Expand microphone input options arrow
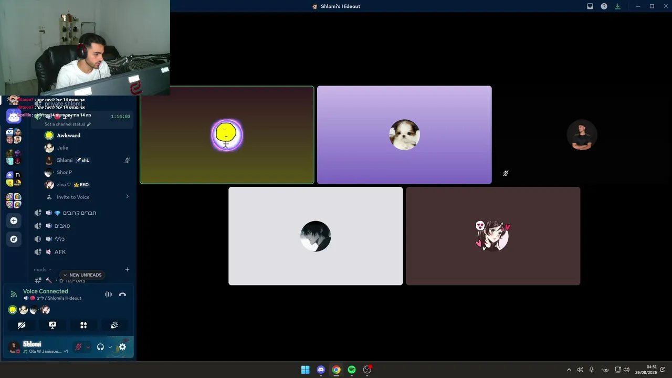Viewport: 672px width, 378px height. pos(88,347)
